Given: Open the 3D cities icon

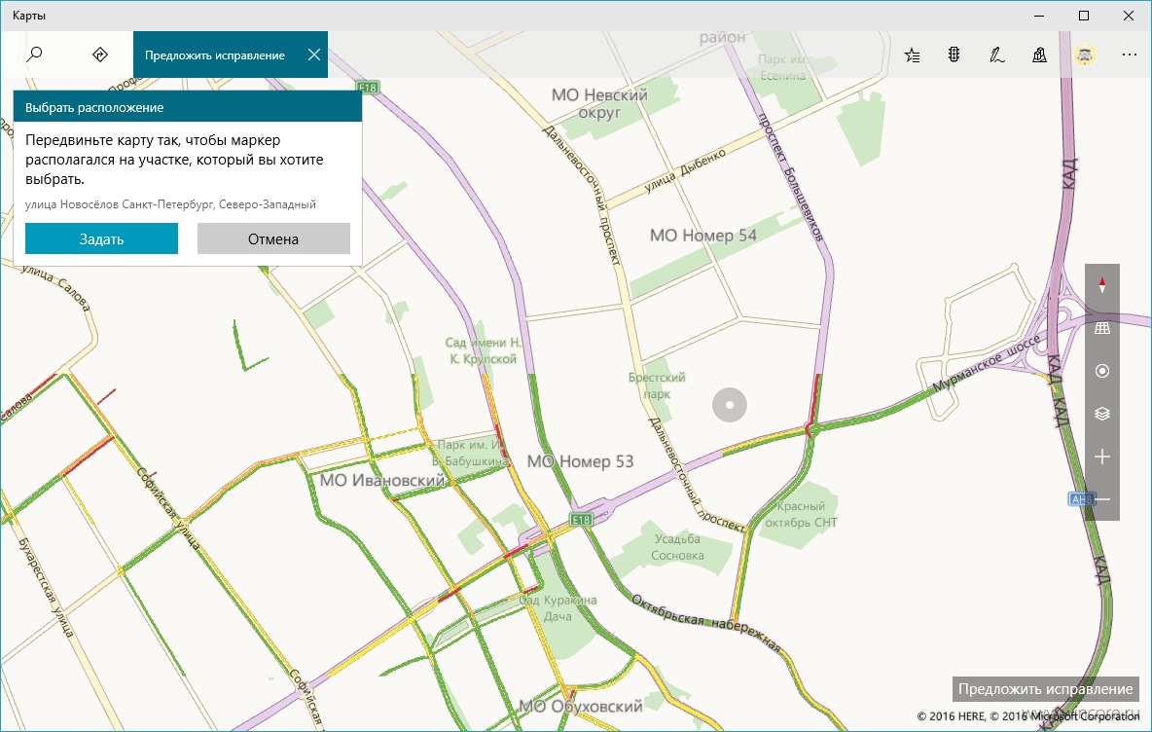Looking at the screenshot, I should click(x=1039, y=55).
